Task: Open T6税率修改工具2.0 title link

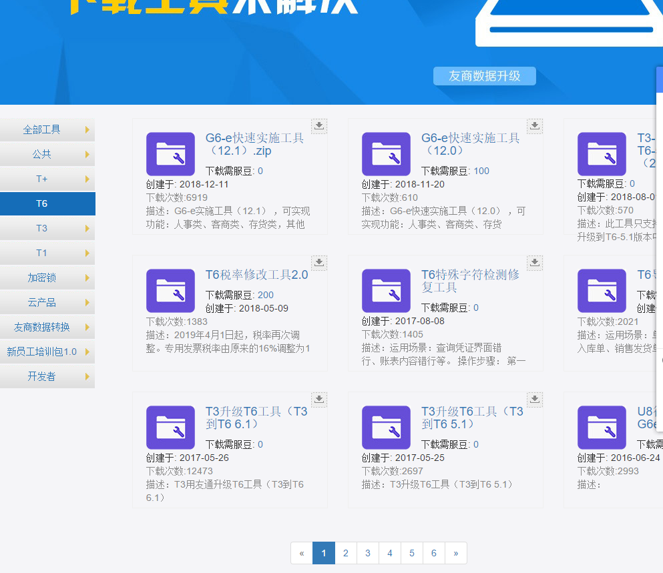Action: click(256, 275)
